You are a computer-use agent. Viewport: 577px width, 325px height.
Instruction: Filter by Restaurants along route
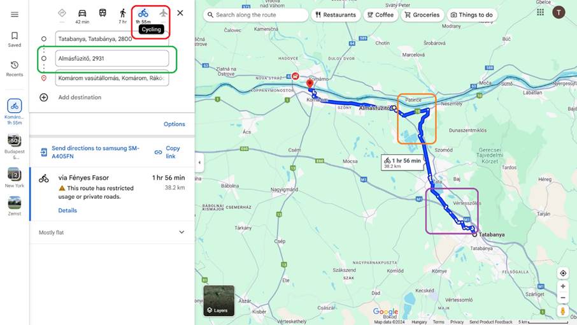coord(336,15)
